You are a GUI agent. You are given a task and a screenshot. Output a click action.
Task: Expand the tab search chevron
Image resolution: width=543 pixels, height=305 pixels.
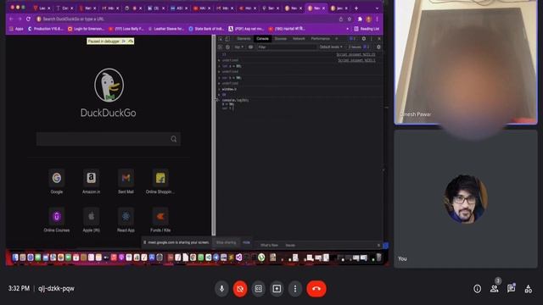pyautogui.click(x=377, y=8)
